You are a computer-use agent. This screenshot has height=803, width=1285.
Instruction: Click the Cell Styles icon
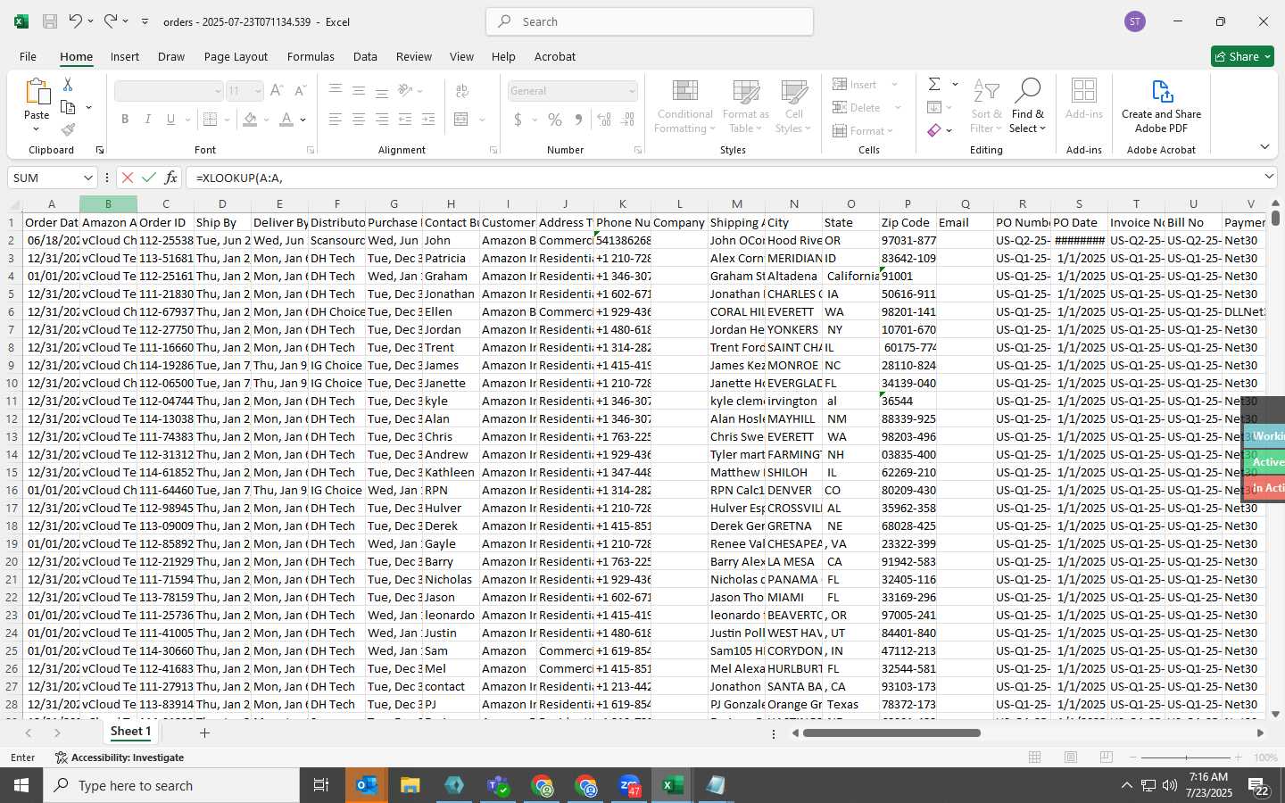[793, 92]
